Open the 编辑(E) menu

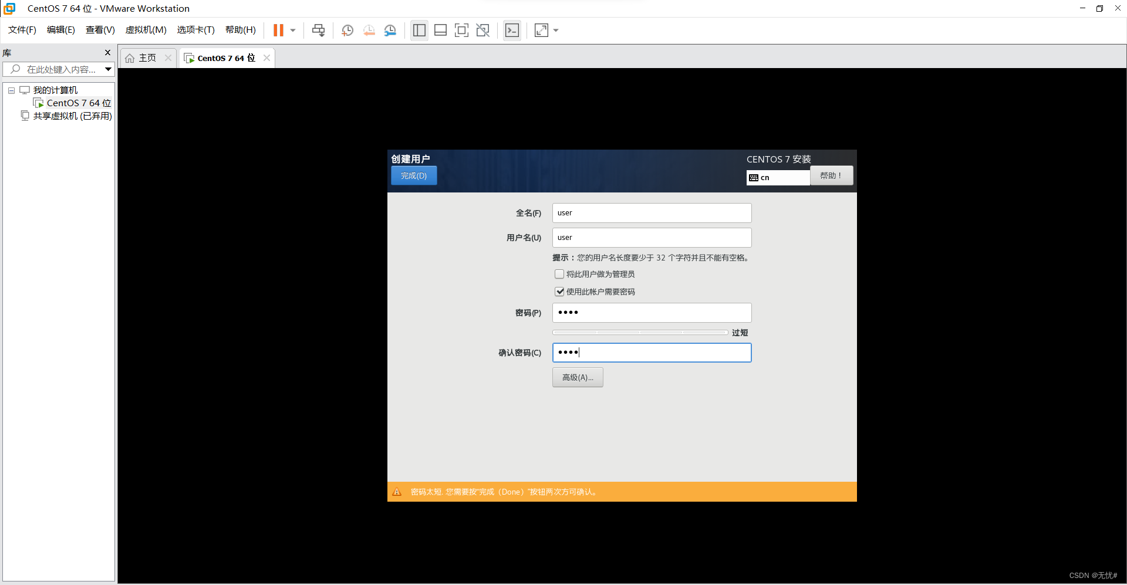[x=61, y=30]
